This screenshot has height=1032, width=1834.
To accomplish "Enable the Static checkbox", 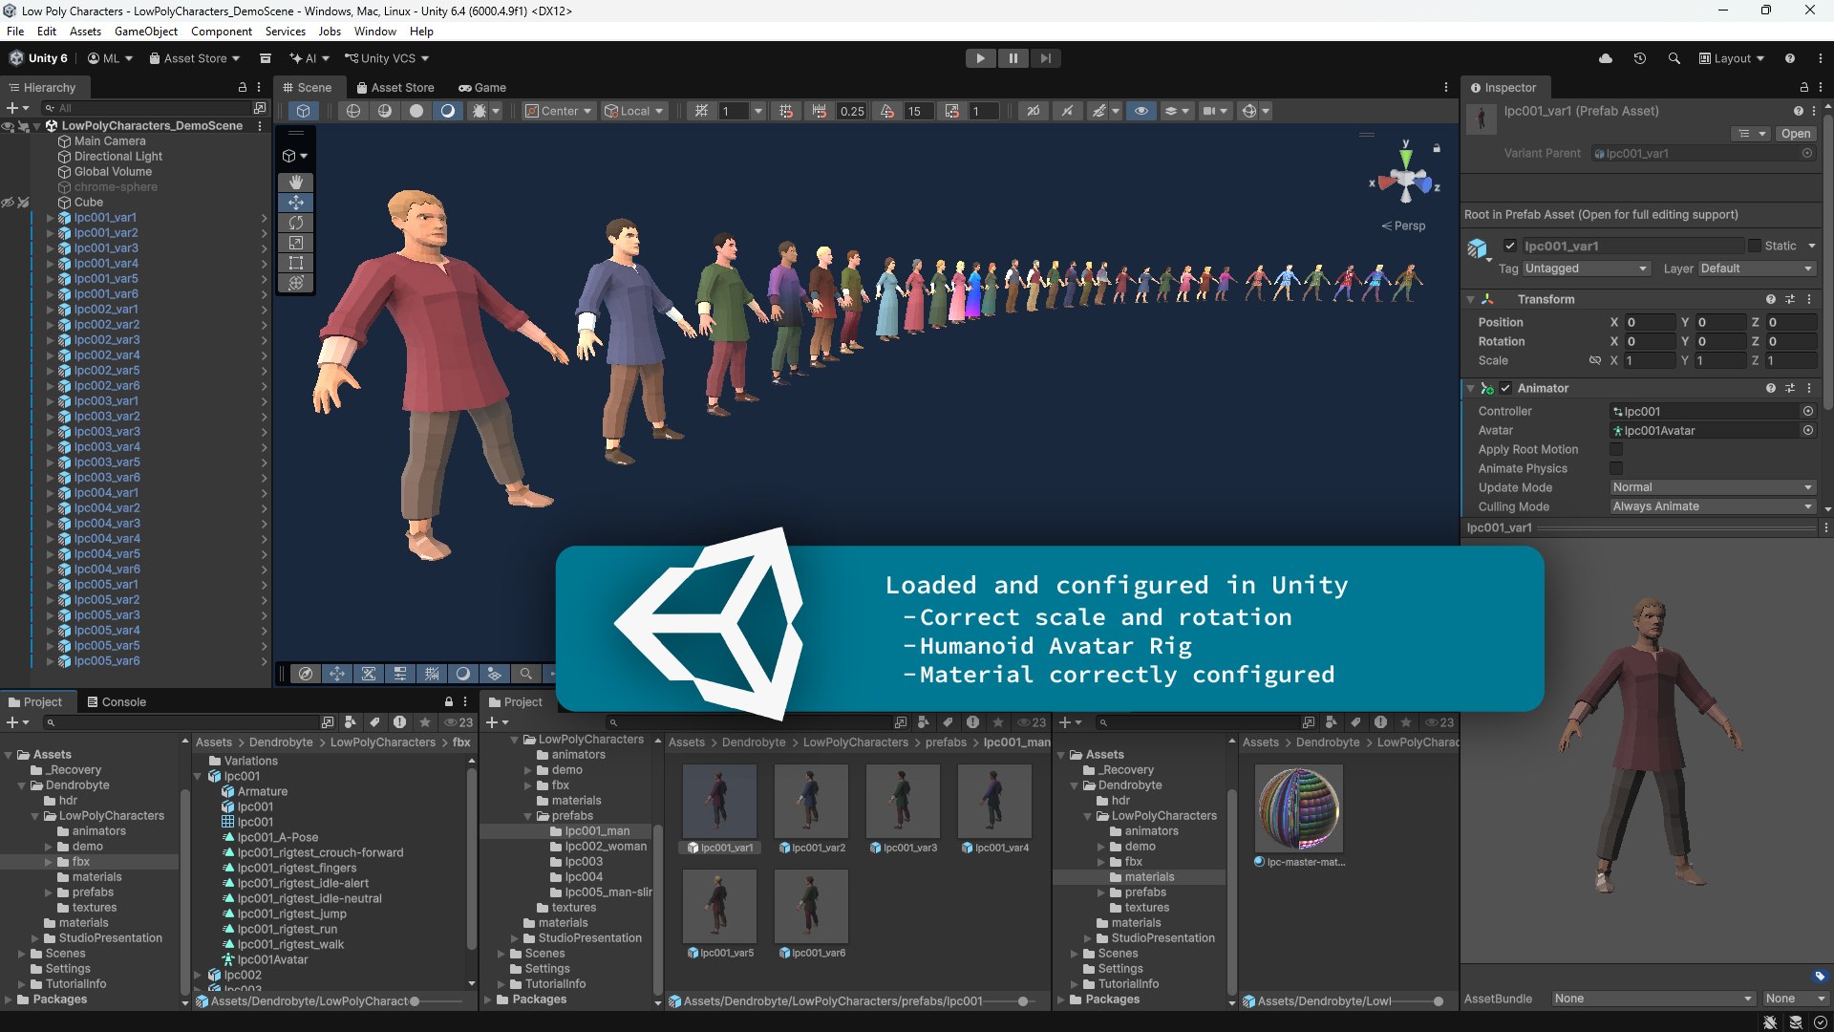I will [x=1754, y=246].
